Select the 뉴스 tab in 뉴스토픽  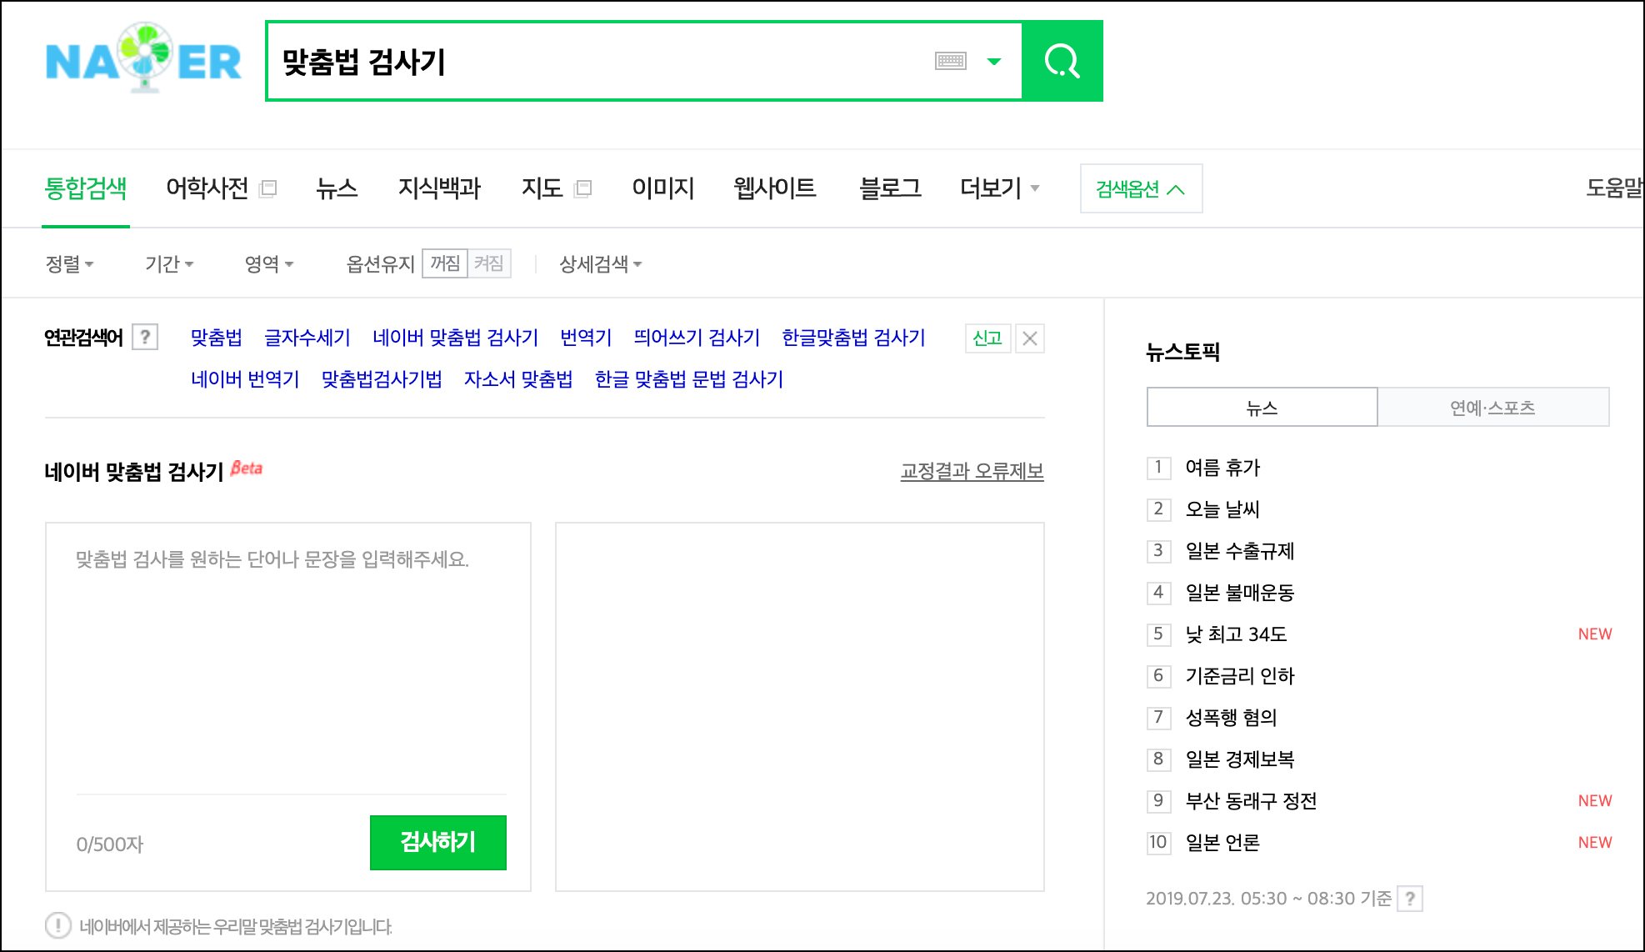[1262, 407]
